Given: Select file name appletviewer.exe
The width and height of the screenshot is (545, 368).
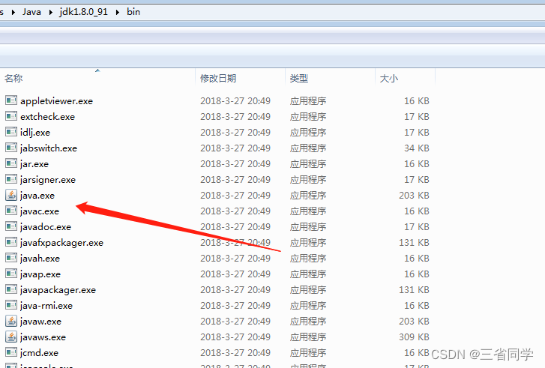Looking at the screenshot, I should coord(57,101).
